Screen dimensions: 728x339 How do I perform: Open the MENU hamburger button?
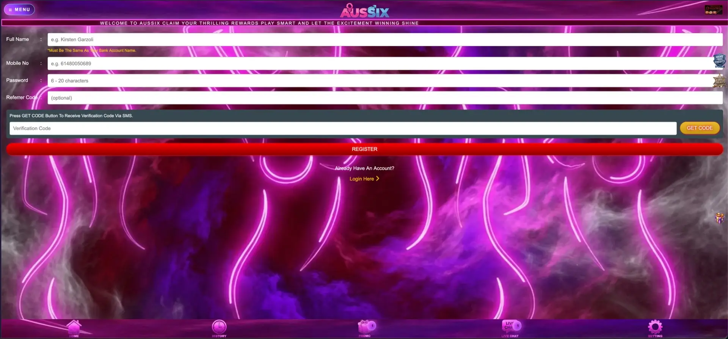click(x=19, y=9)
